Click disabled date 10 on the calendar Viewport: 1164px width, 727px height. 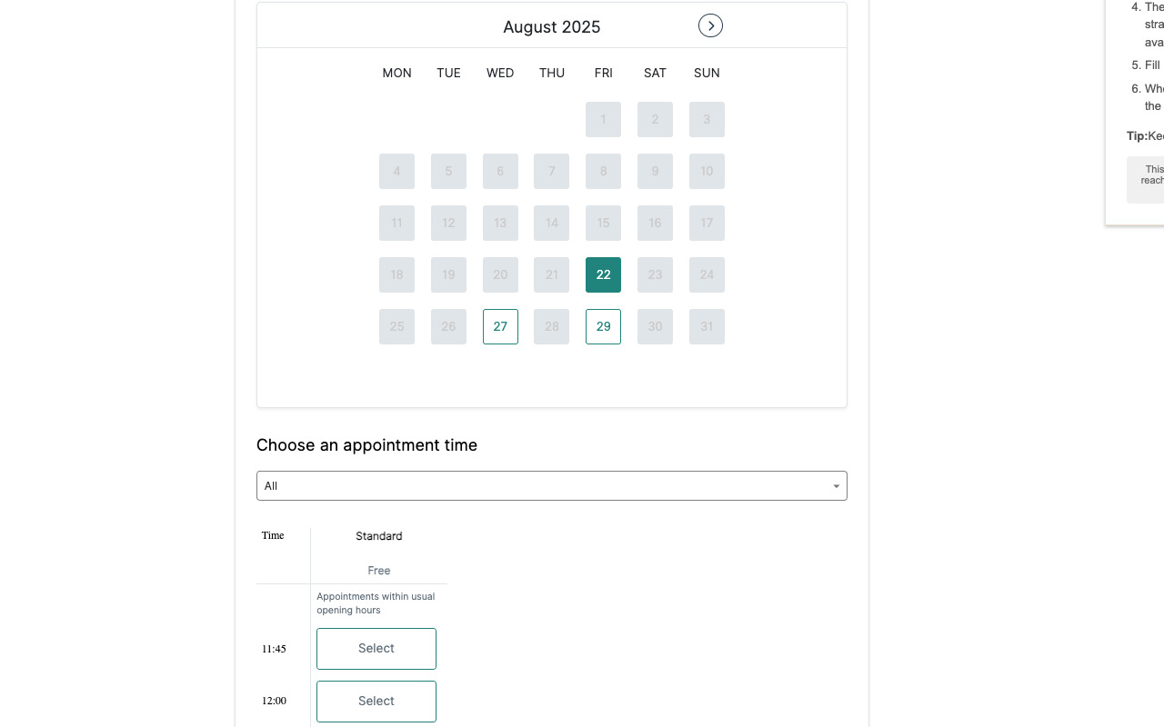pyautogui.click(x=707, y=171)
